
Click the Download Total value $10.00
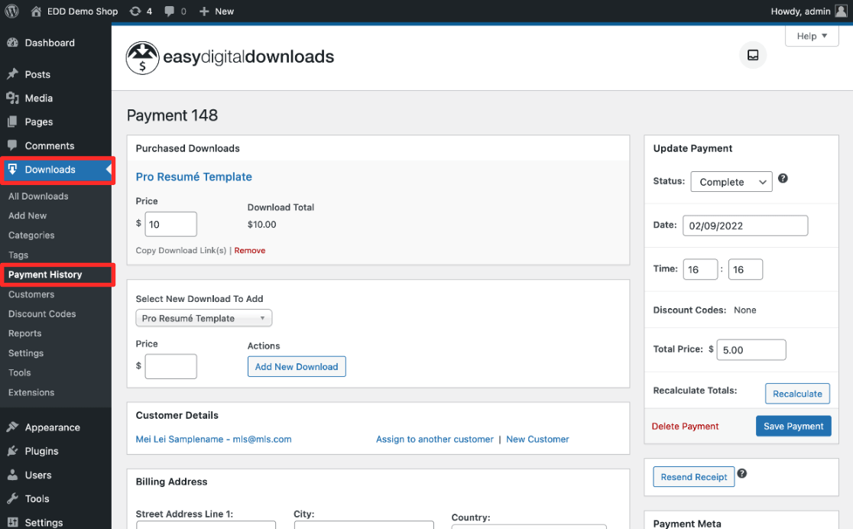pyautogui.click(x=261, y=224)
